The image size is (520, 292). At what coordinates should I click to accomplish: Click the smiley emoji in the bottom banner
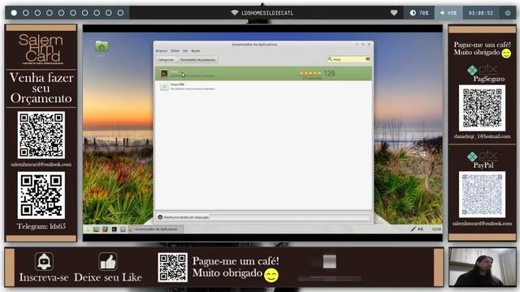[271, 275]
